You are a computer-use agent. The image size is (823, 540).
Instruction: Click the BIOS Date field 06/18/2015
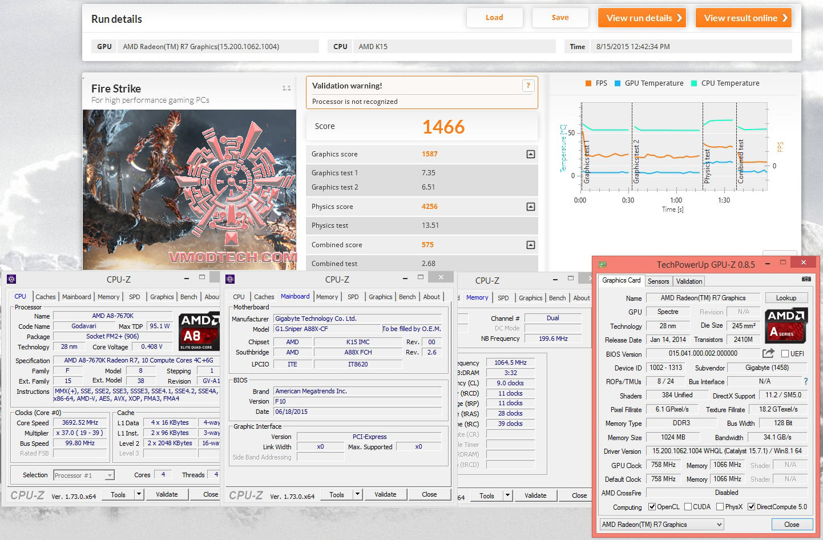click(x=357, y=412)
